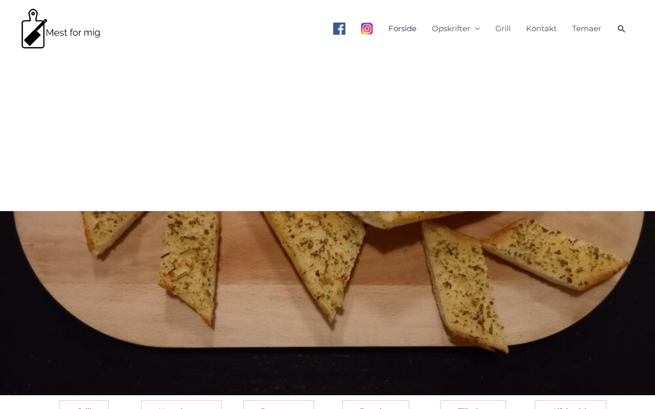655x409 pixels.
Task: Click the third category button below image
Action: (x=278, y=405)
